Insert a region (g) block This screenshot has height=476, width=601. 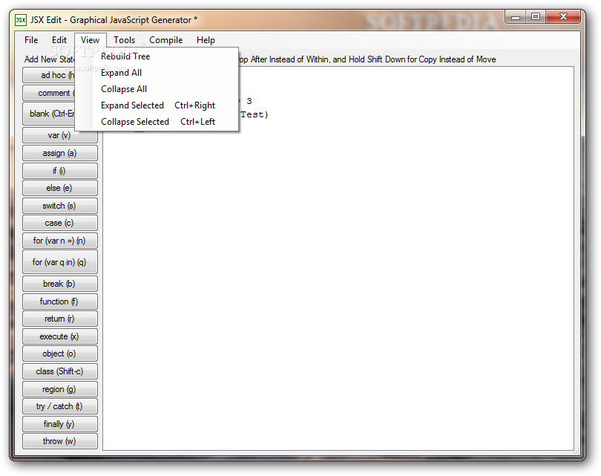click(60, 389)
